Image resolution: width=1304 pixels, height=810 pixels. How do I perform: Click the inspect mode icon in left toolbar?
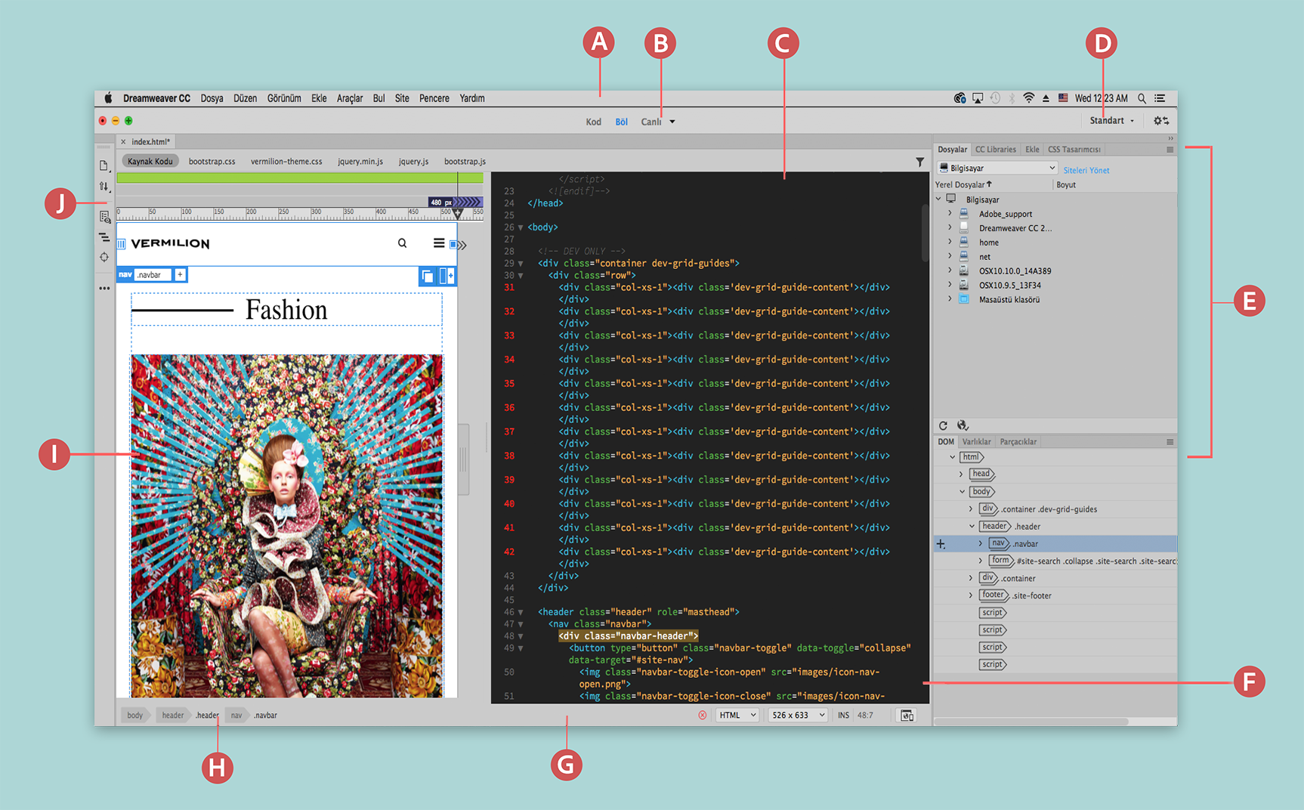click(x=104, y=217)
